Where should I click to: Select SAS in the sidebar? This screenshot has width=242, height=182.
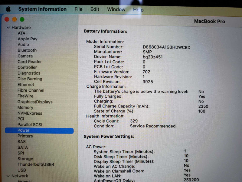[21, 142]
